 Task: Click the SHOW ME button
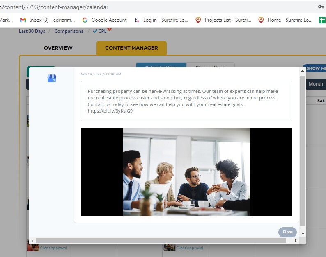coord(315,68)
